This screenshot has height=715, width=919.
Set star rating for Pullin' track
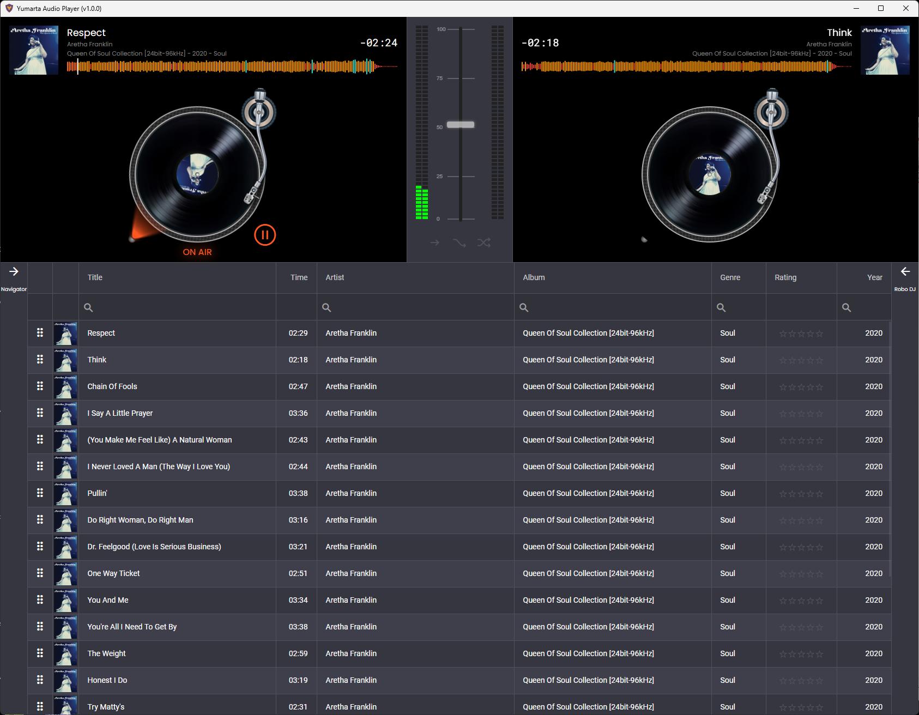(801, 494)
